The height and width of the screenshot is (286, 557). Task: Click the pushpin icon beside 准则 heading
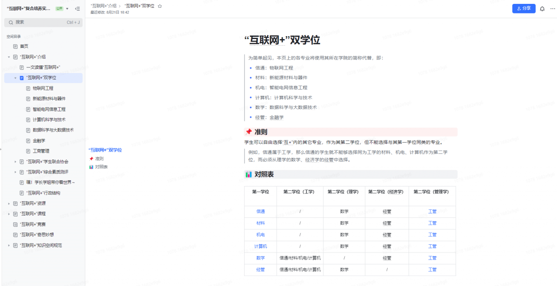[x=248, y=132]
